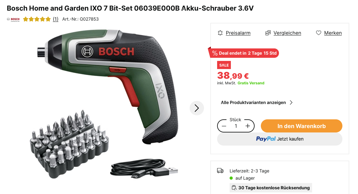
Task: Click the chevron beside Produktvarianten
Action: click(x=291, y=102)
